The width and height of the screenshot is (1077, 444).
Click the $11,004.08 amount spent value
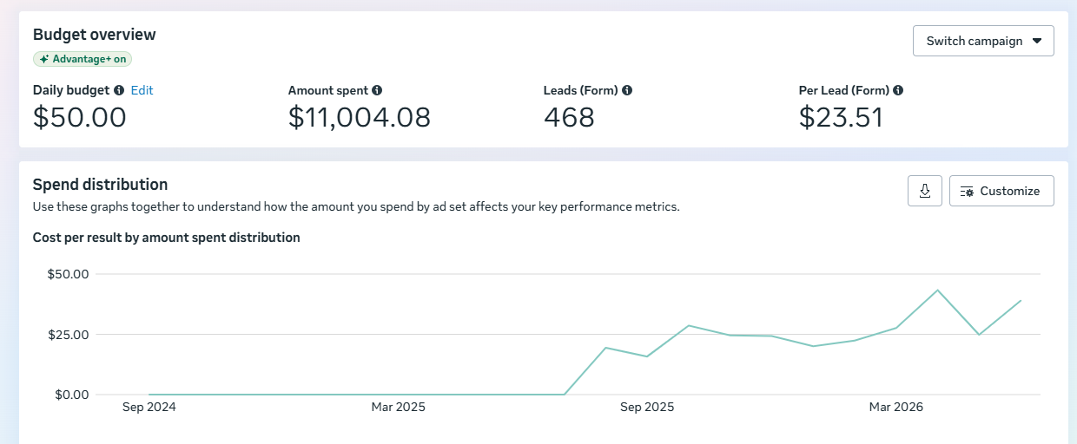point(360,117)
